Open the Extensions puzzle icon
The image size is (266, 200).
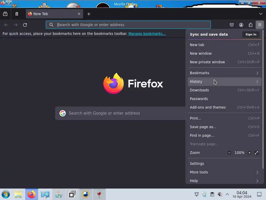click(x=250, y=25)
